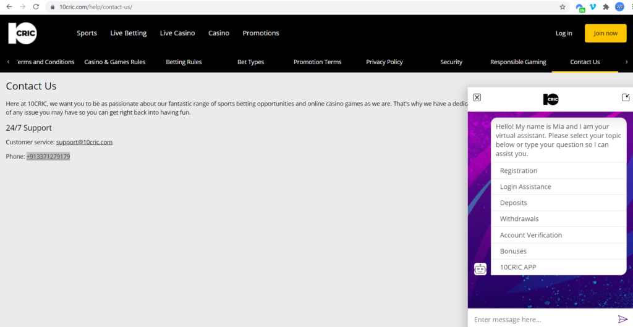Choose Account Verification topic in chat
The width and height of the screenshot is (633, 327).
(x=559, y=235)
